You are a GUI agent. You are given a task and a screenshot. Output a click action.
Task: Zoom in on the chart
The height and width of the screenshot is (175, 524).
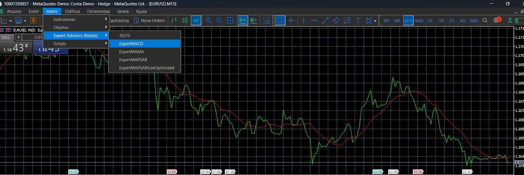tap(208, 21)
